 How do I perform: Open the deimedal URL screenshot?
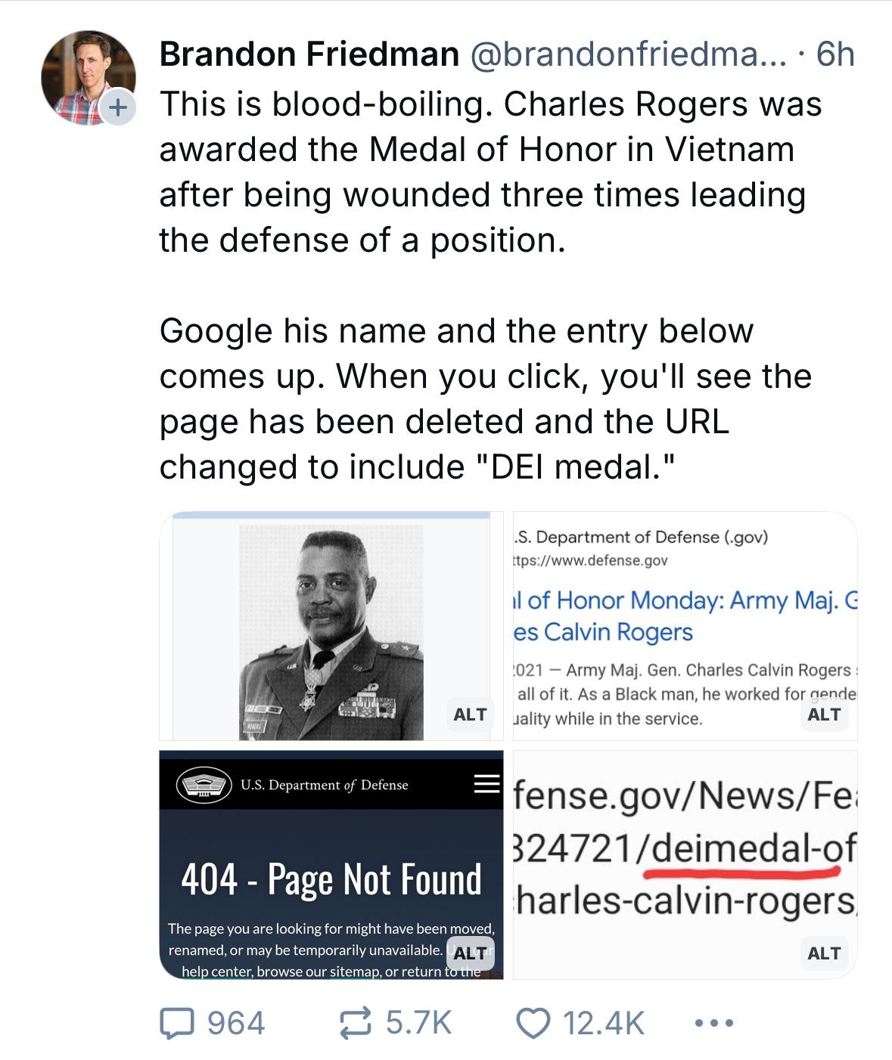pos(685,865)
